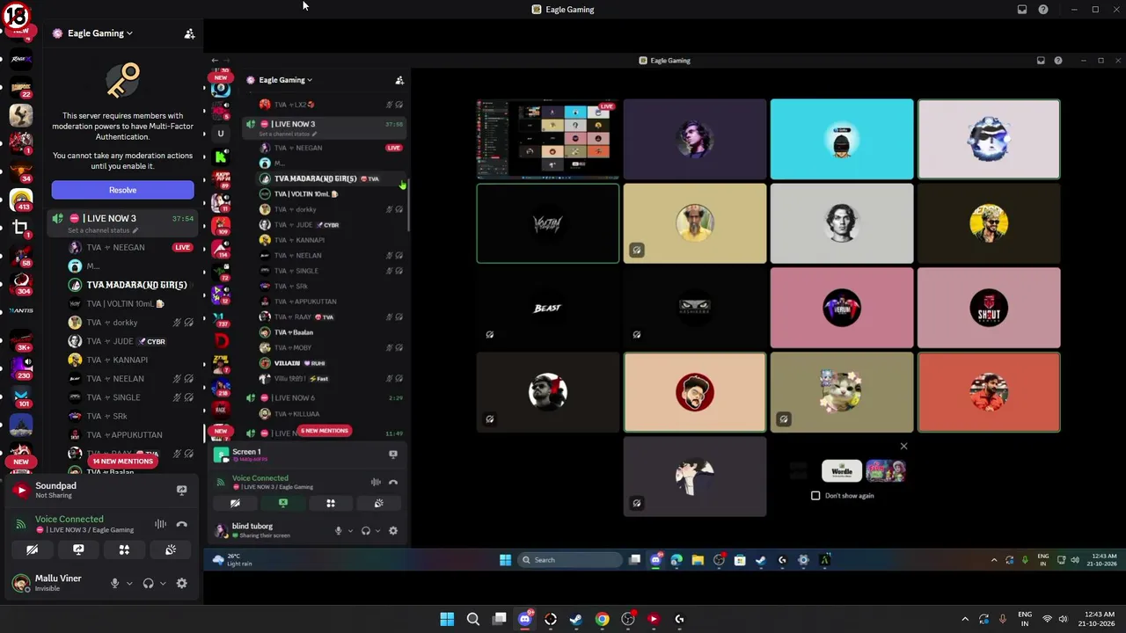The height and width of the screenshot is (633, 1126).
Task: Check the Don't show again checkbox
Action: click(x=815, y=496)
